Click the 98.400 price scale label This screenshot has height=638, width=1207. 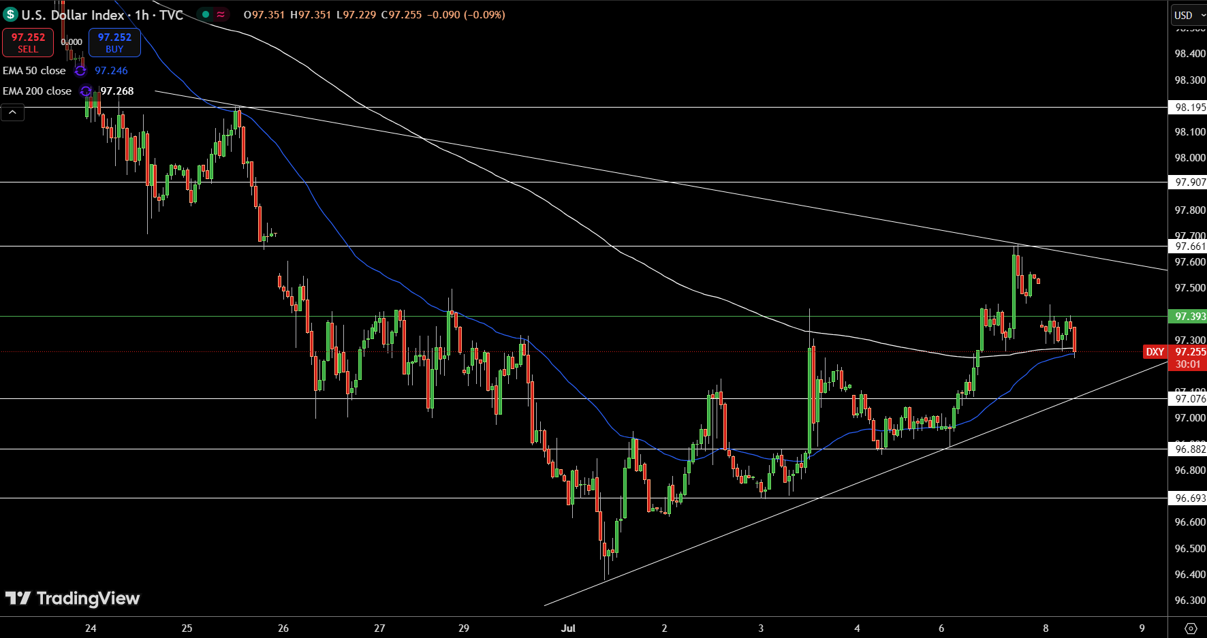[x=1190, y=54]
